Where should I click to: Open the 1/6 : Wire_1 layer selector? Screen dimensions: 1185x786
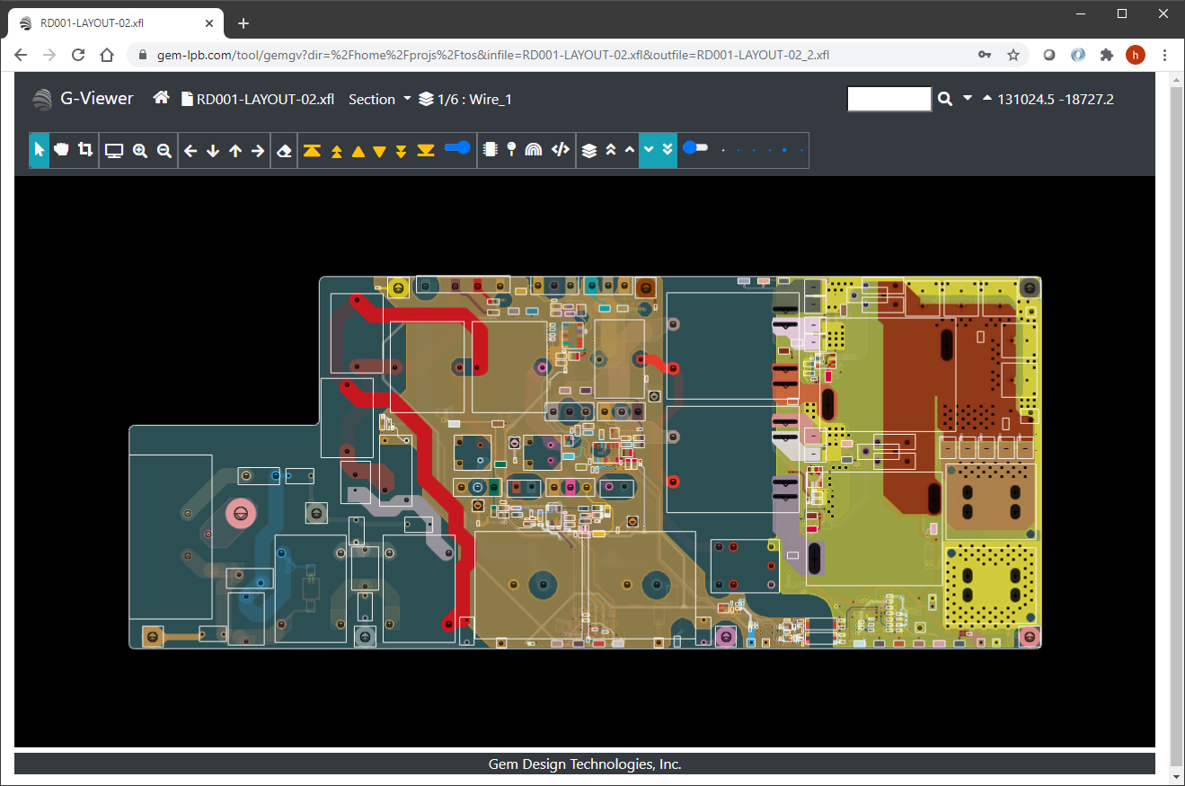(x=465, y=99)
